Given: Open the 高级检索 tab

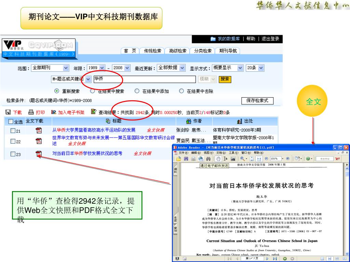Looking at the screenshot, I should point(177,51).
